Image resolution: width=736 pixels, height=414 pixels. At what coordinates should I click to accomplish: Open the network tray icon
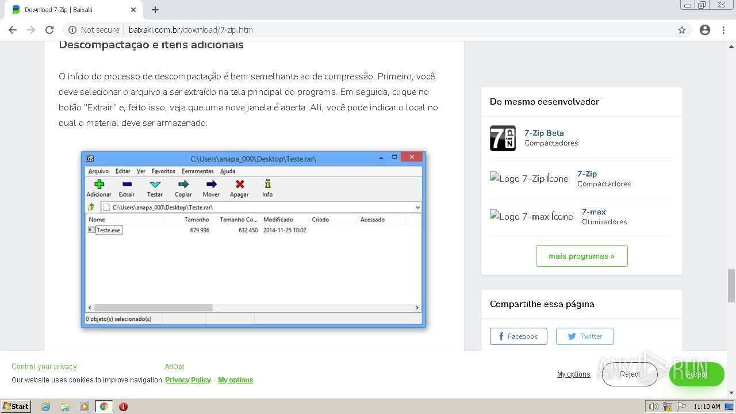click(x=668, y=407)
